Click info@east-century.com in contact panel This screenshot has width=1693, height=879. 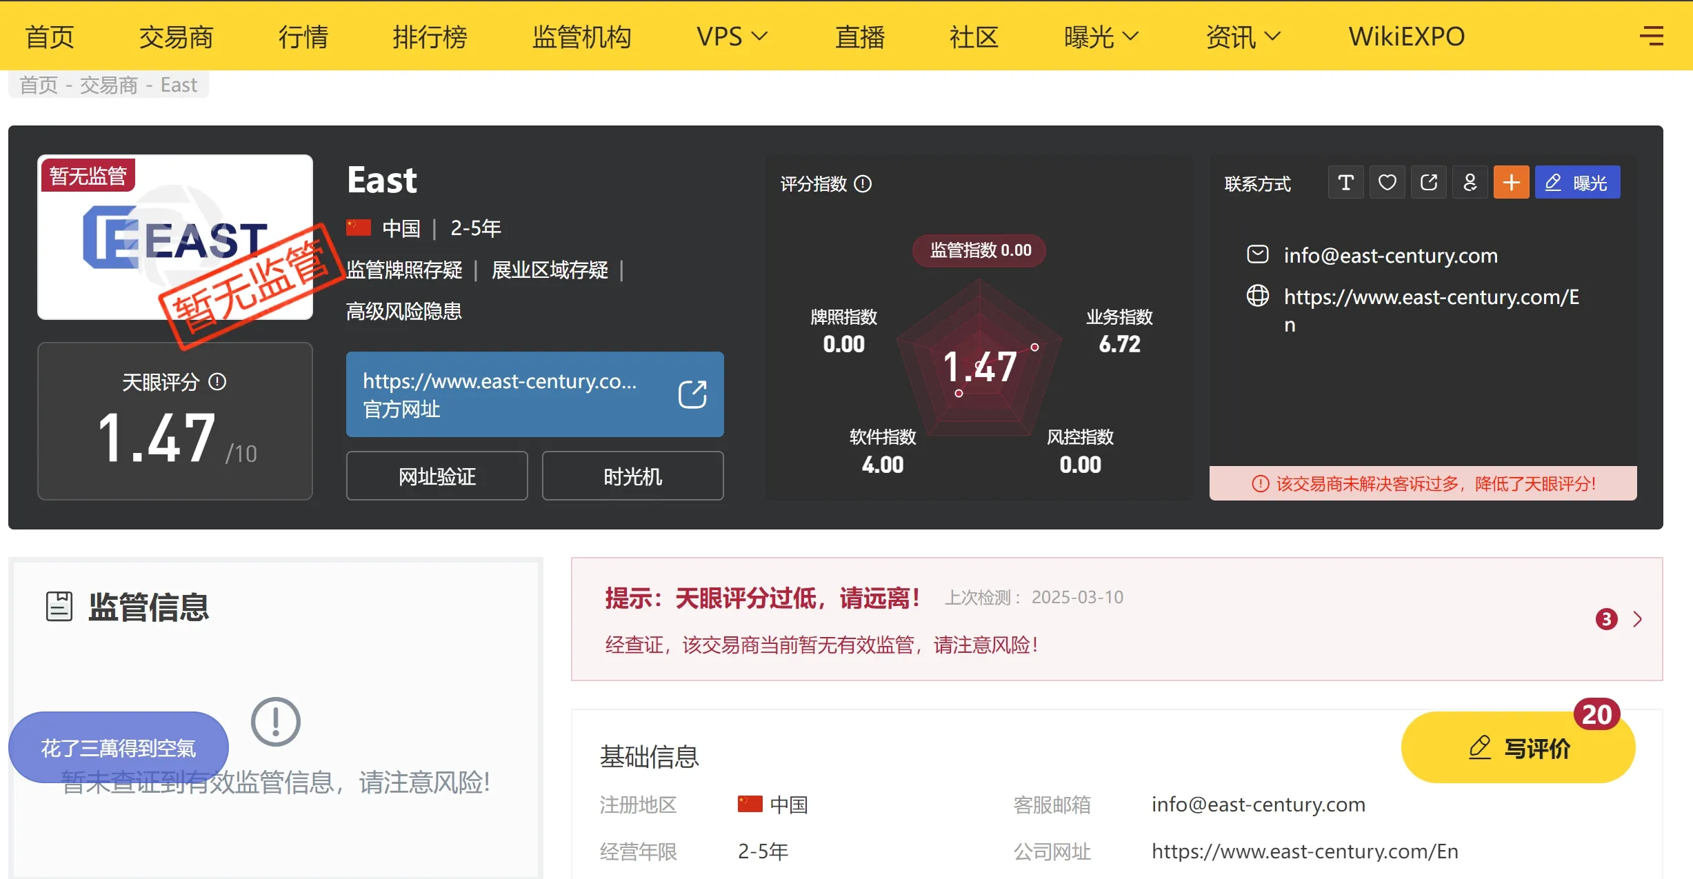pyautogui.click(x=1390, y=255)
